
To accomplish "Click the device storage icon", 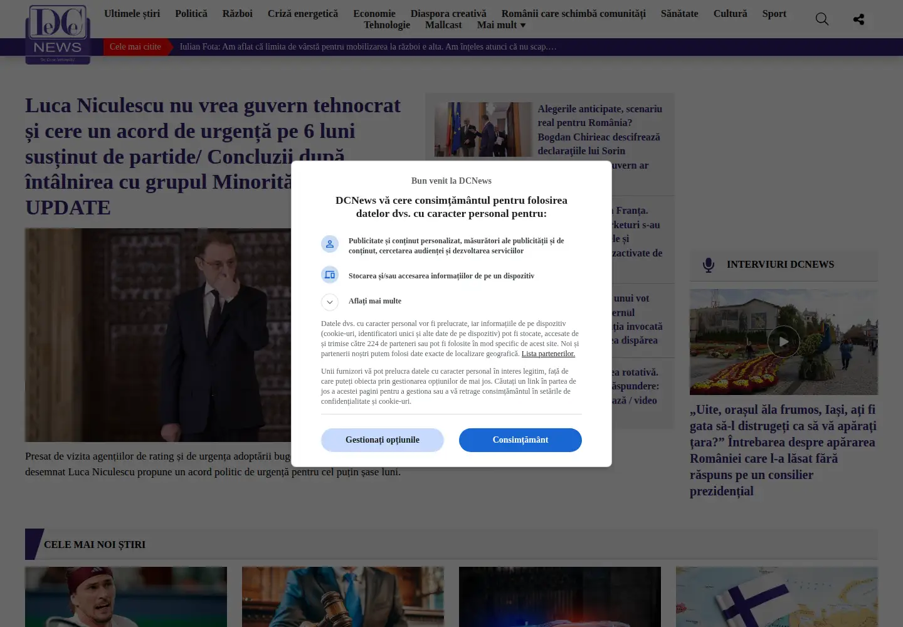I will 330,275.
